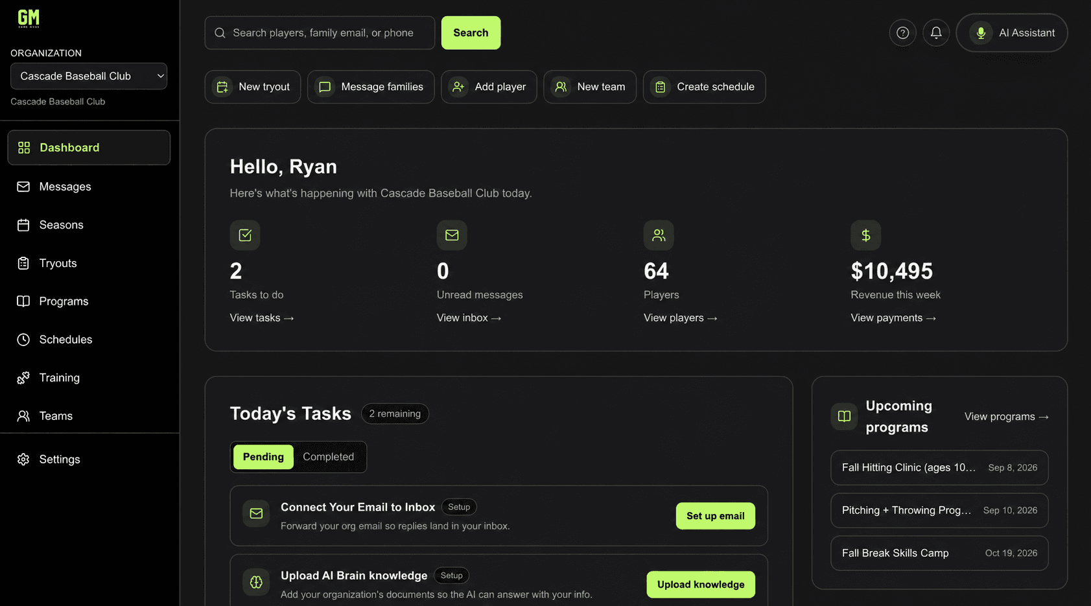
Task: Open the Cascade Baseball Club organization dropdown
Action: tap(89, 76)
